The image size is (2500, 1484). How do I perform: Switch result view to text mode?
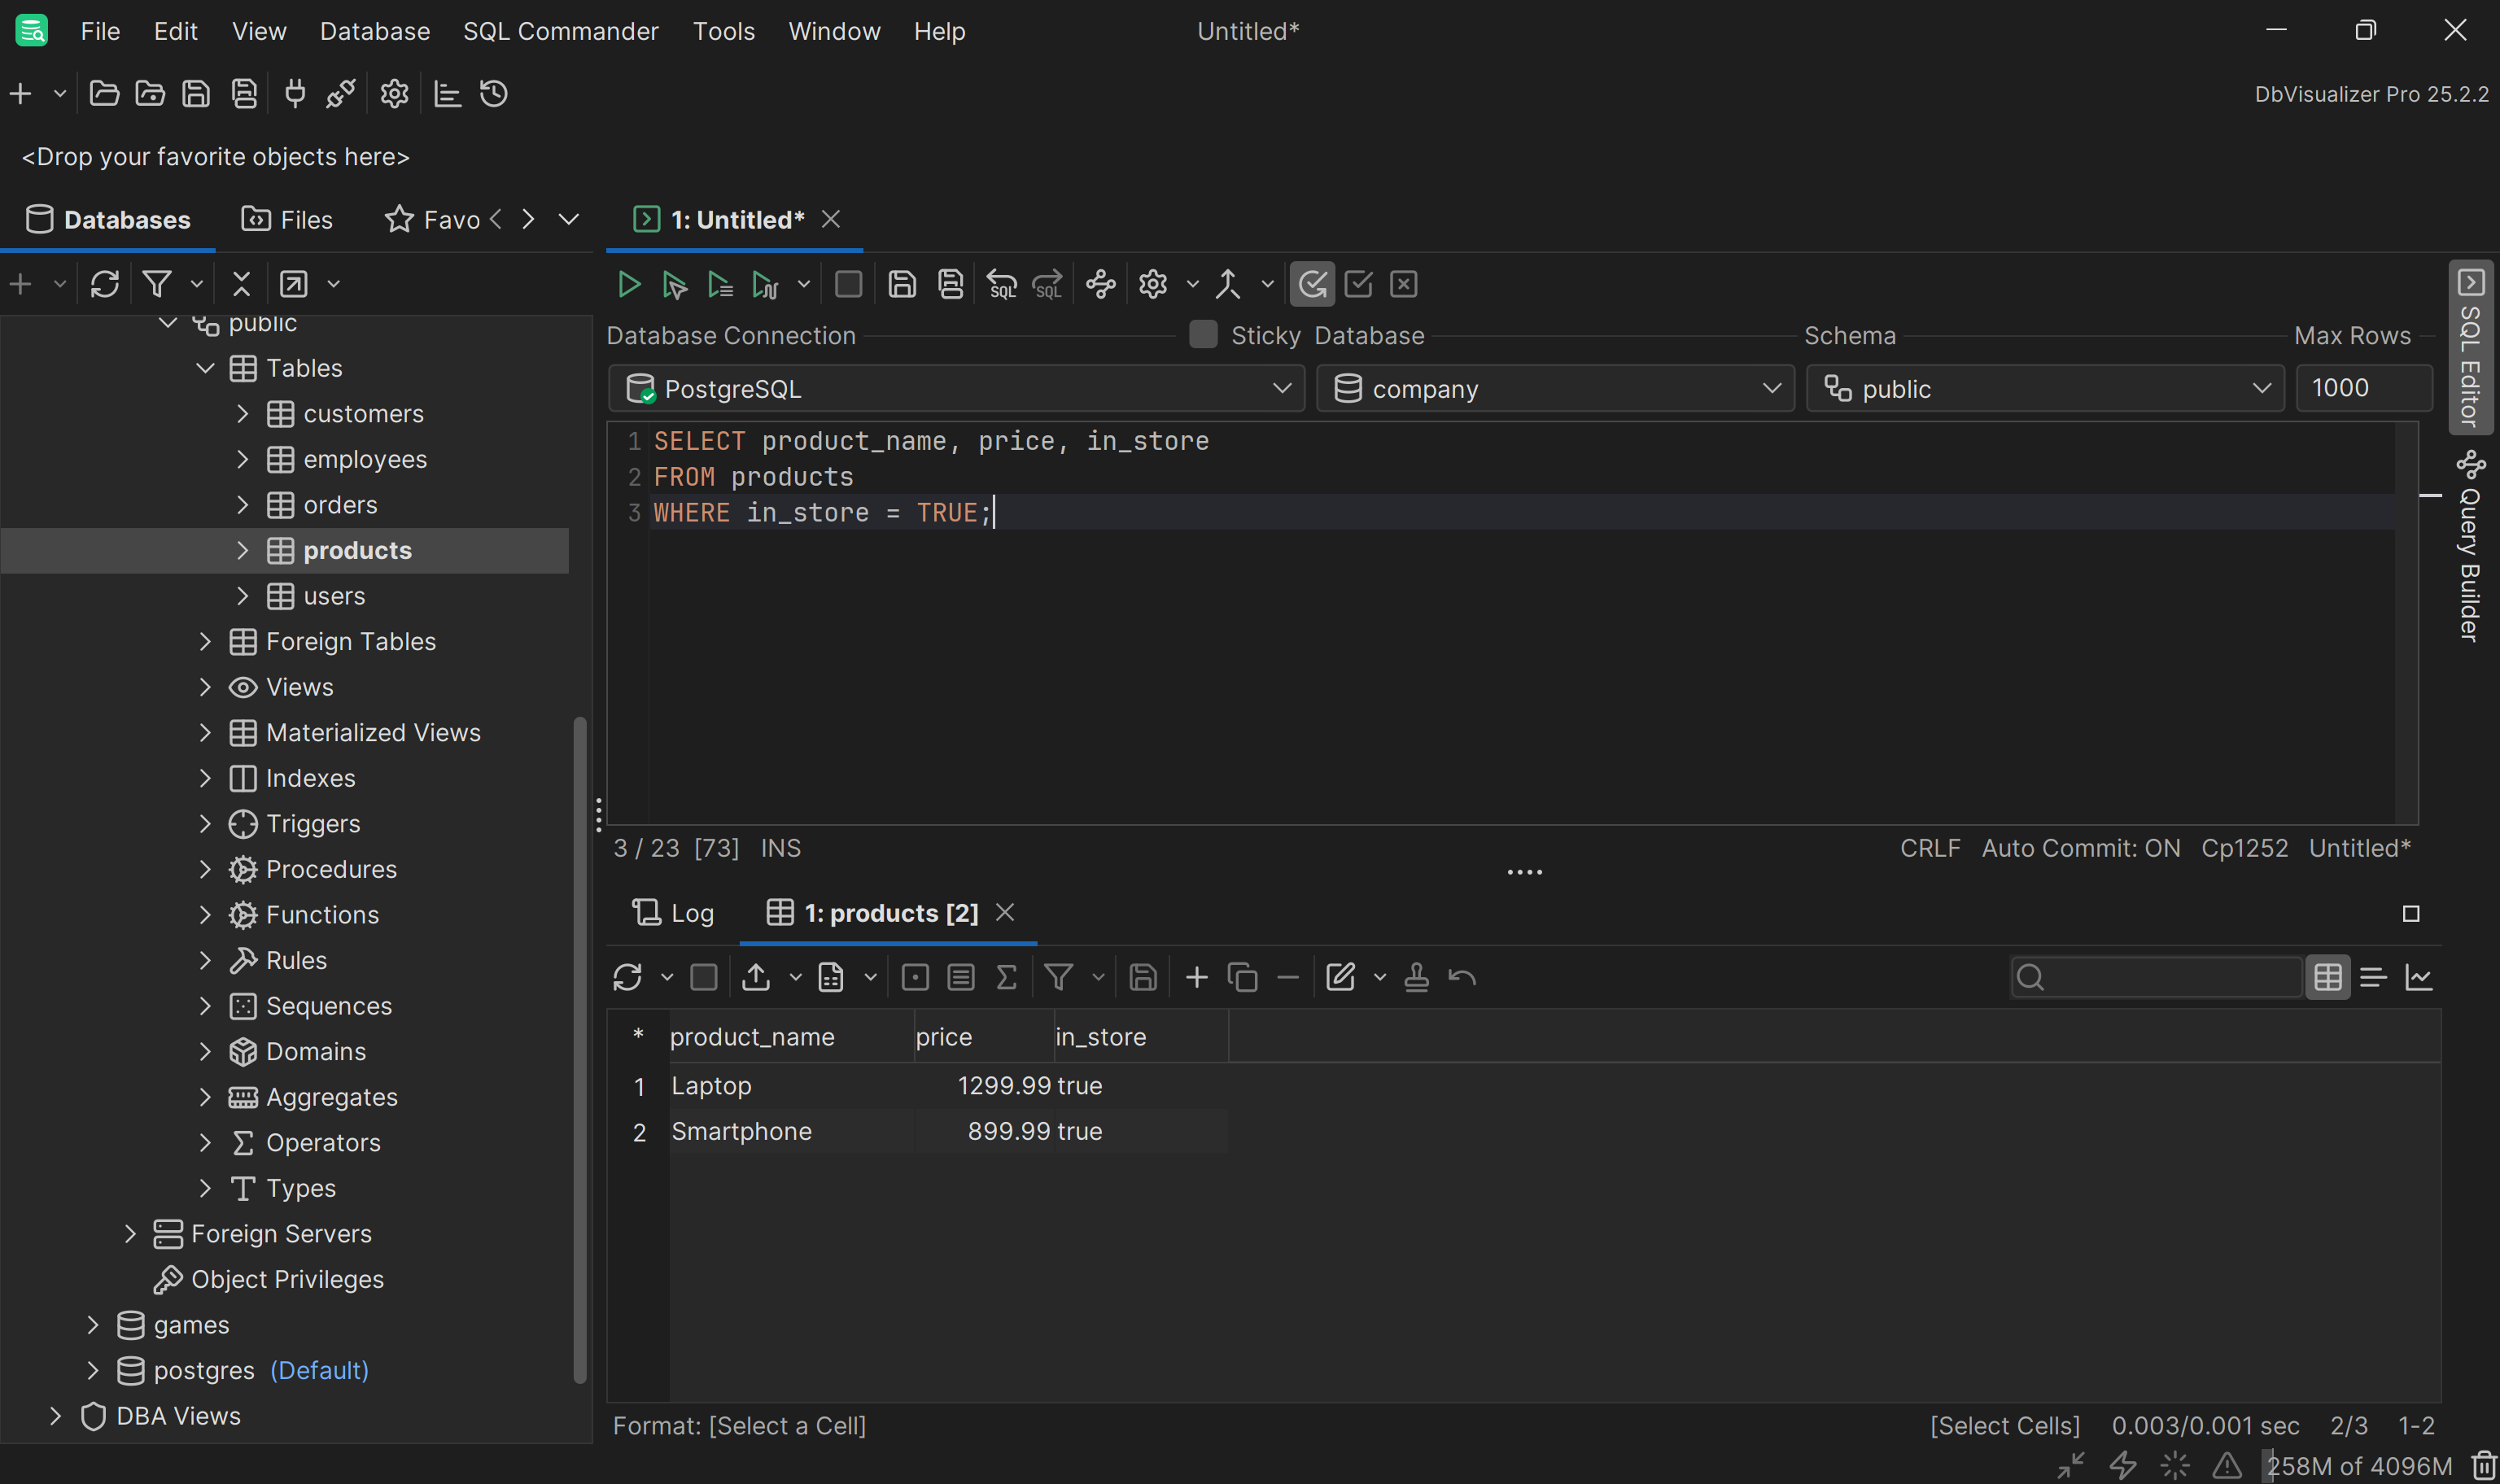[x=2373, y=977]
